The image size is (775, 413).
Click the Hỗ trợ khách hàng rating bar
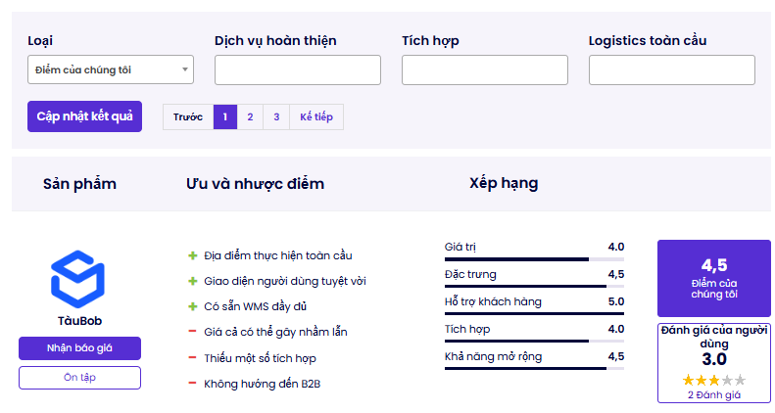[x=534, y=313]
